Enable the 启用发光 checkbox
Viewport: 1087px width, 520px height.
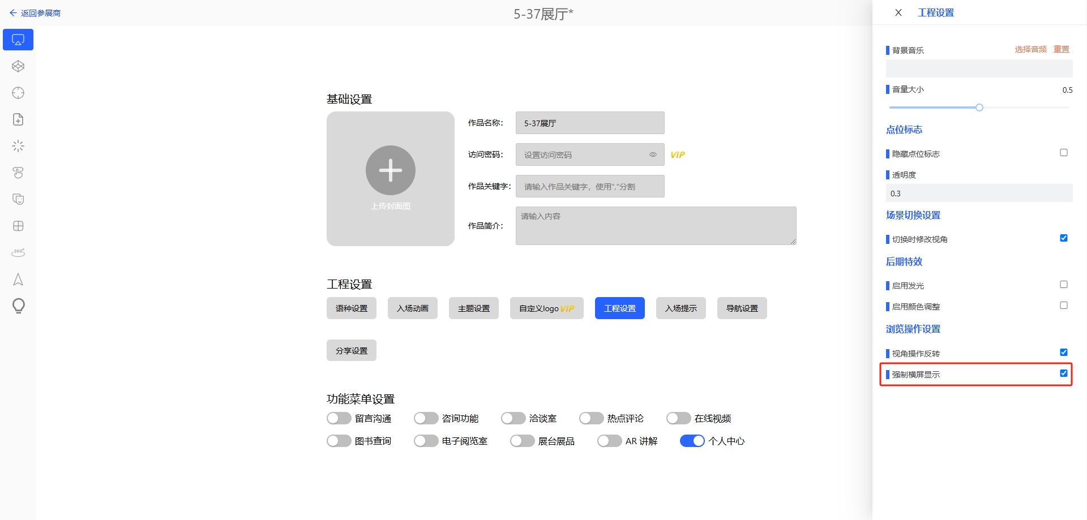1064,285
